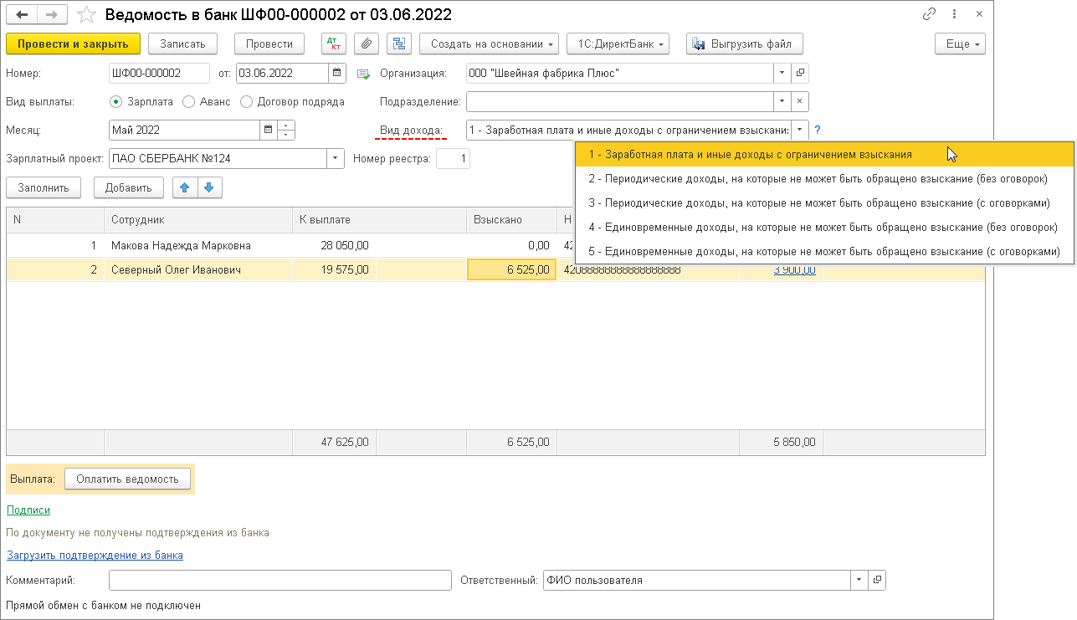Viewport: 1077px width, 620px height.
Task: Open calendar for the document date field
Action: point(337,73)
